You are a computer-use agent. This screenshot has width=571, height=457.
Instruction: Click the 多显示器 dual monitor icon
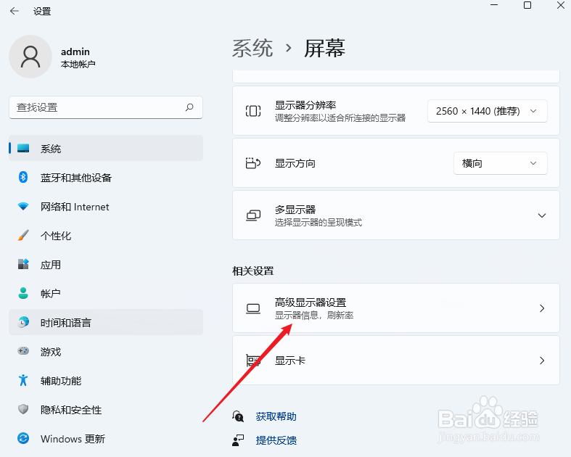253,215
